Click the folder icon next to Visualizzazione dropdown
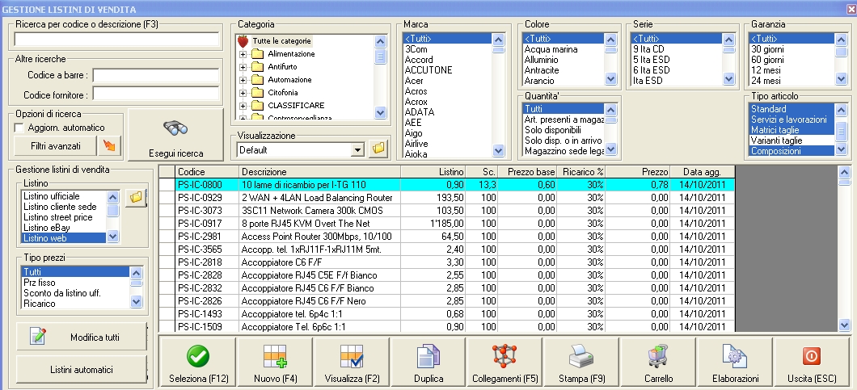This screenshot has height=390, width=857. click(378, 149)
